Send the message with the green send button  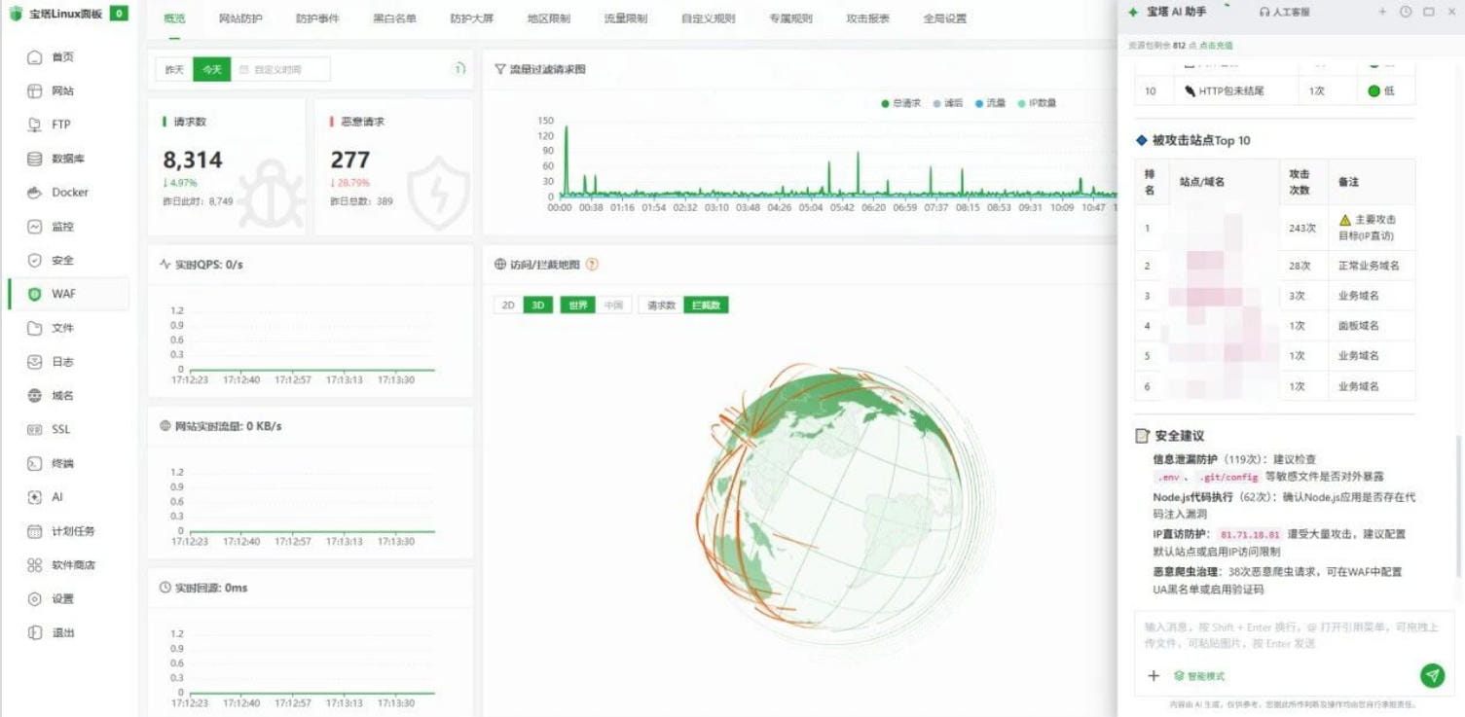click(x=1432, y=676)
